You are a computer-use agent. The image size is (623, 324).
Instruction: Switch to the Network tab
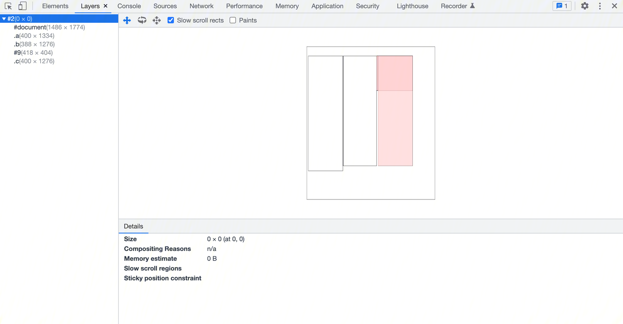(x=201, y=6)
